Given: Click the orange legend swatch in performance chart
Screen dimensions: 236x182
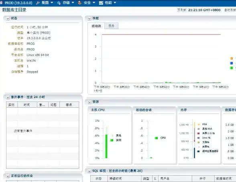Looking at the screenshot, I should click(232, 58).
